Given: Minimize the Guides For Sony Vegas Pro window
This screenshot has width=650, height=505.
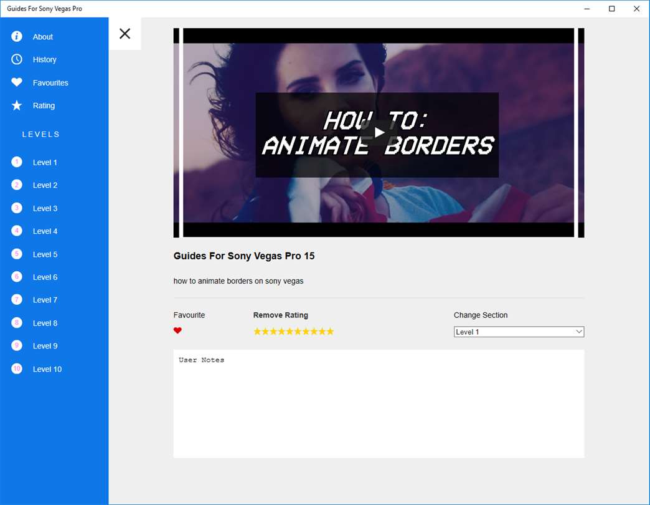Looking at the screenshot, I should (587, 9).
